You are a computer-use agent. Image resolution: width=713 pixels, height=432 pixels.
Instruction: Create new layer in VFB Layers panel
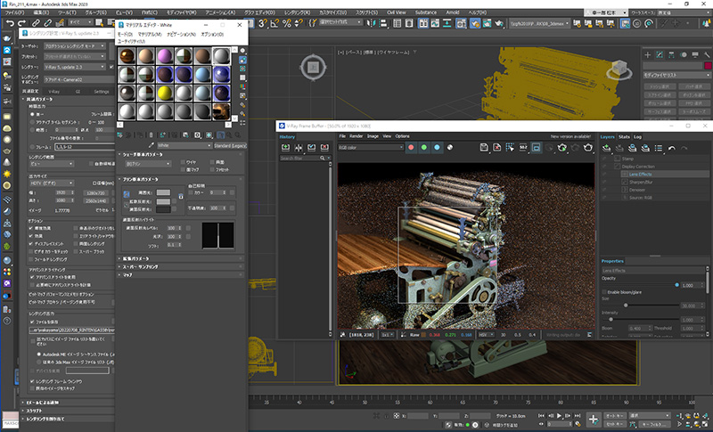tap(606, 148)
